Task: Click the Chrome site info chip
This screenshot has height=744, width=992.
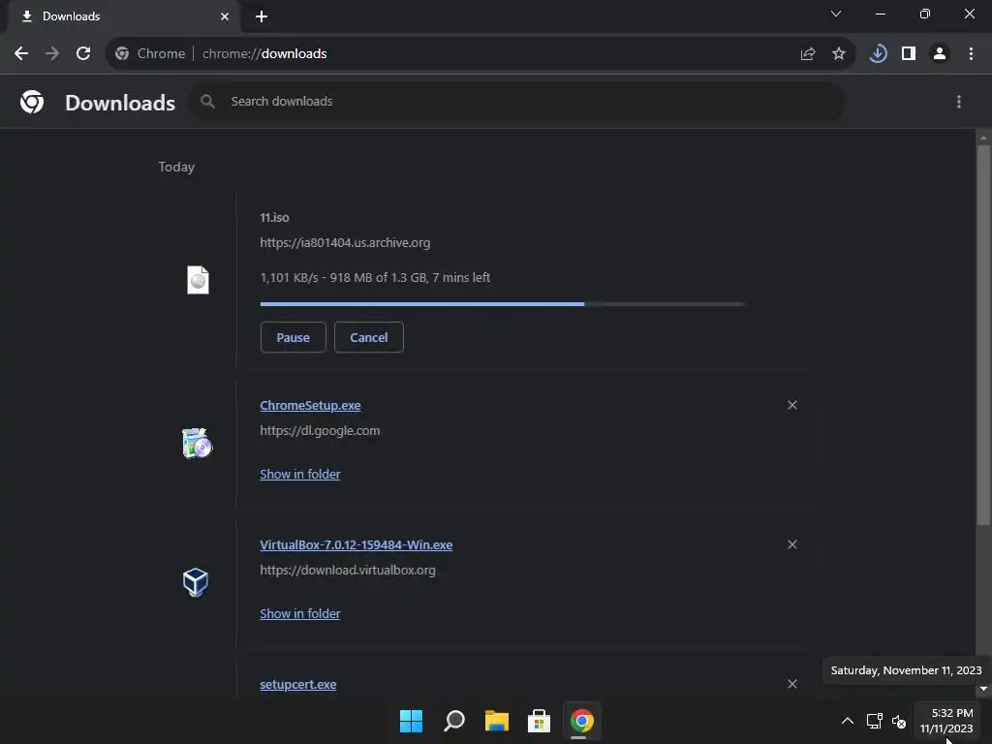Action: point(150,54)
